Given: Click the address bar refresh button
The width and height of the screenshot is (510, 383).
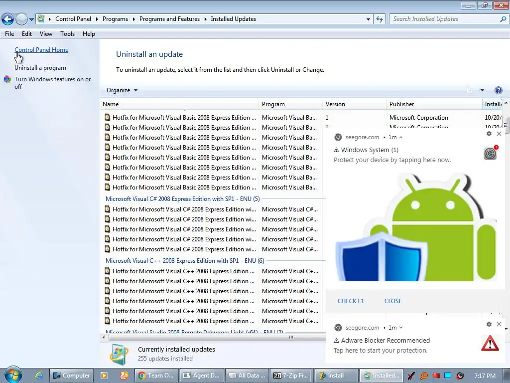Looking at the screenshot, I should point(380,19).
